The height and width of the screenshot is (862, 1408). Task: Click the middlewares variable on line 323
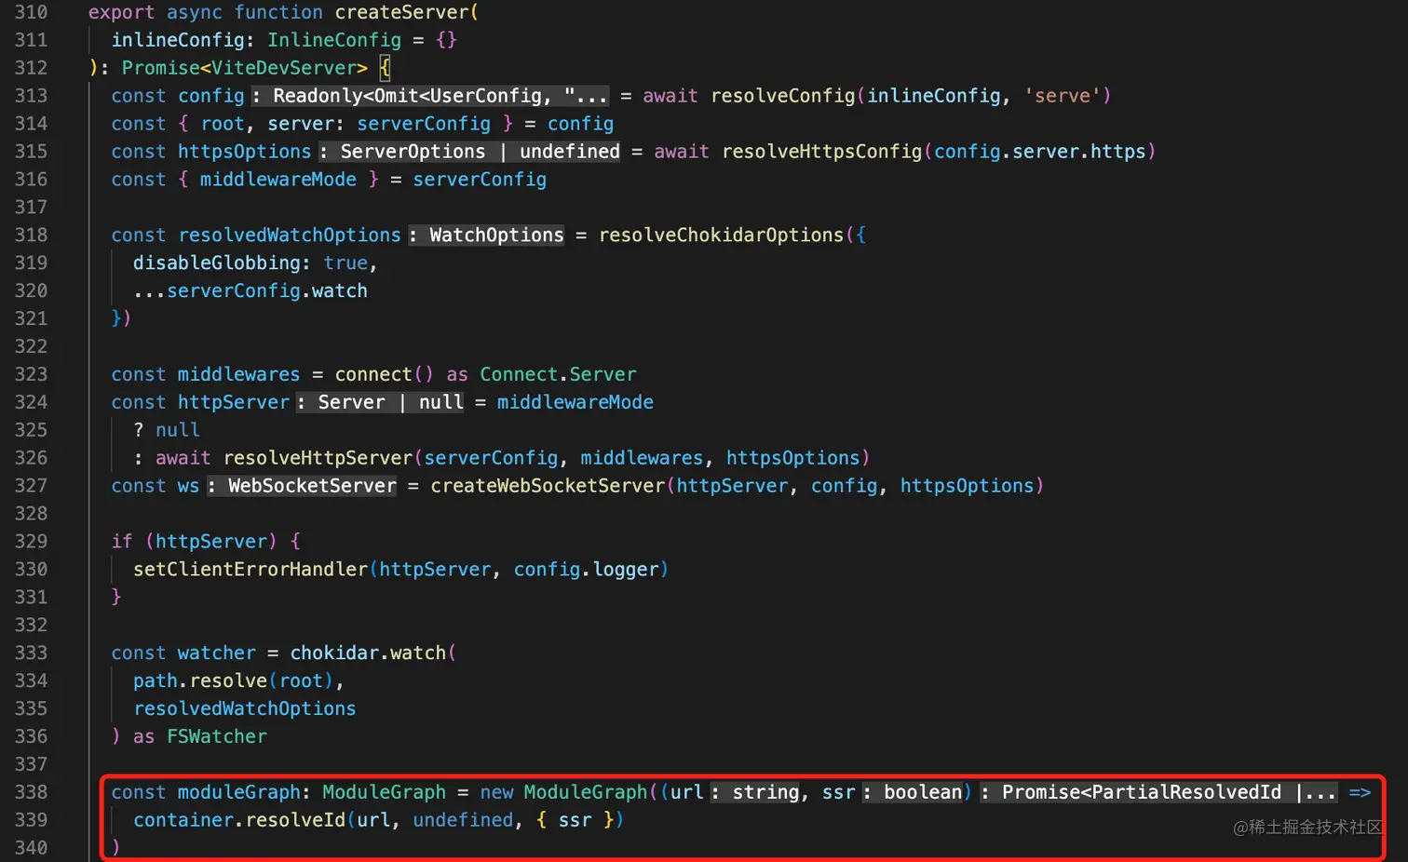(239, 374)
